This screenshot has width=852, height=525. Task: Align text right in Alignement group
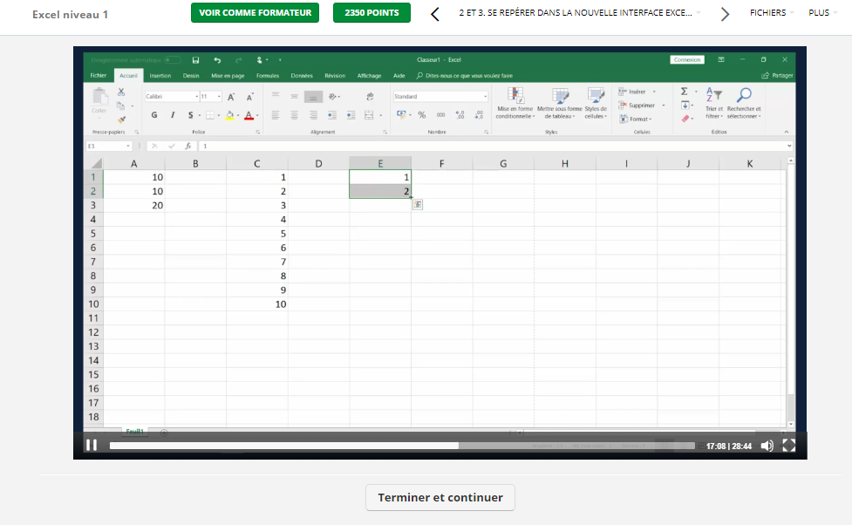click(x=313, y=114)
